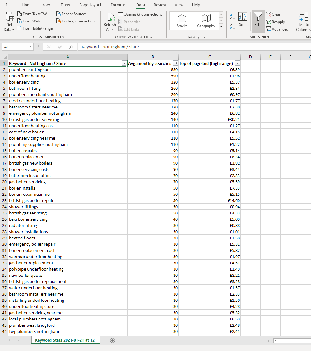311x351 pixels.
Task: Import data From Web
Action: tap(29, 21)
